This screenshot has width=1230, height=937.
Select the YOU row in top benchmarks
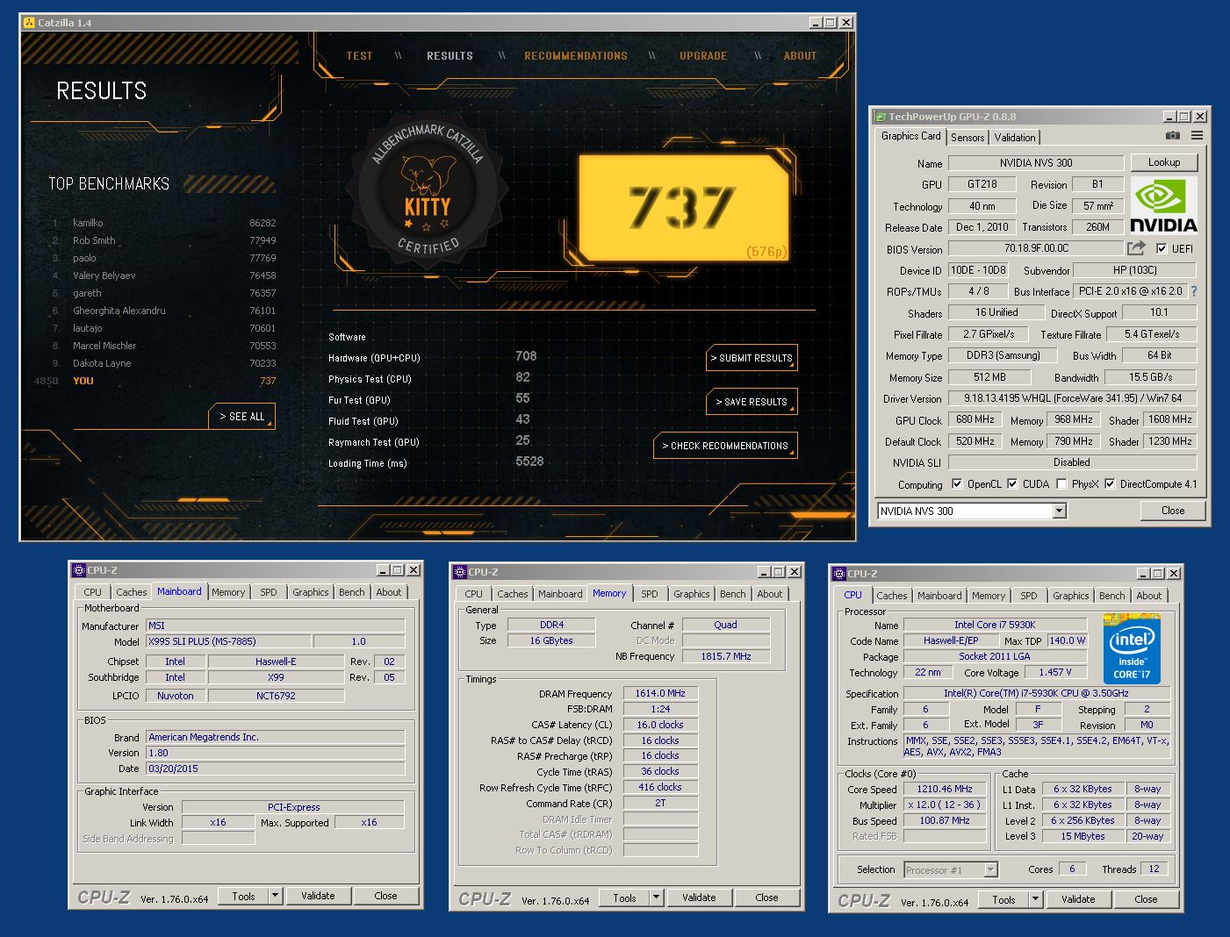(155, 381)
